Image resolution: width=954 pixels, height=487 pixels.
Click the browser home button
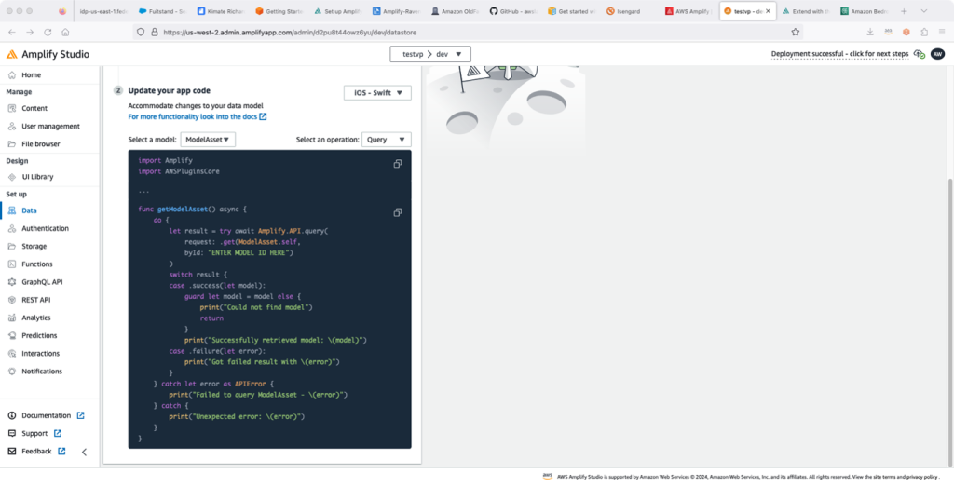65,33
